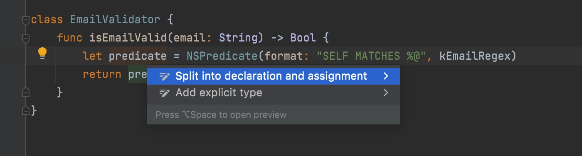The image size is (582, 156).
Task: Collapse the EmailValidator class fold marker
Action: (25, 19)
